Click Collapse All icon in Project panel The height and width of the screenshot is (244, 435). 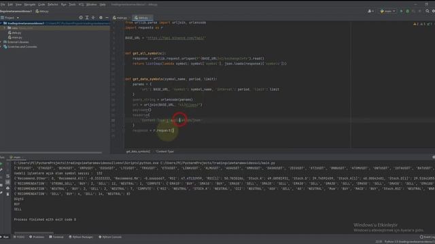[94, 18]
